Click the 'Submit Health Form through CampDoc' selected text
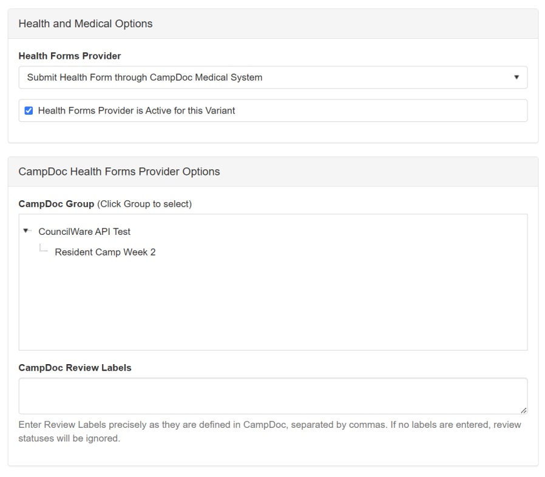Screen dimensions: 545x477 [144, 78]
